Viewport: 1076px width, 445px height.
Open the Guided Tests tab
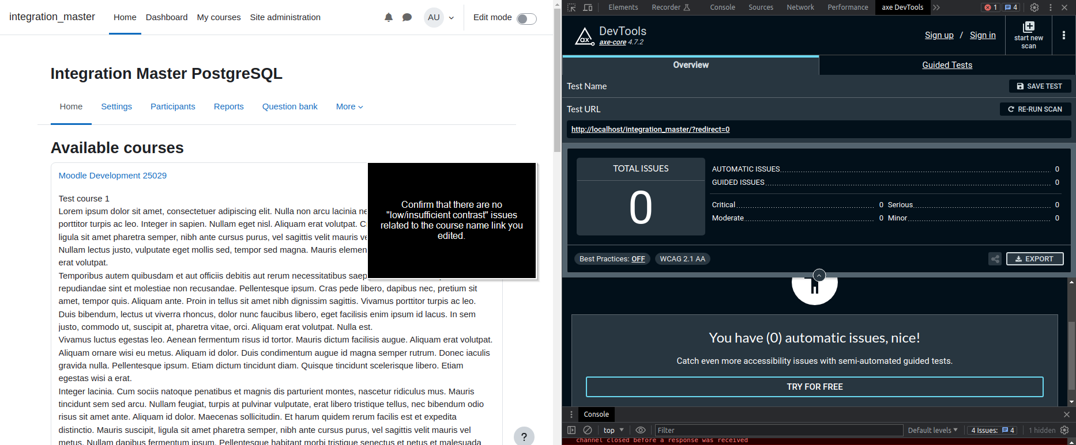[947, 65]
